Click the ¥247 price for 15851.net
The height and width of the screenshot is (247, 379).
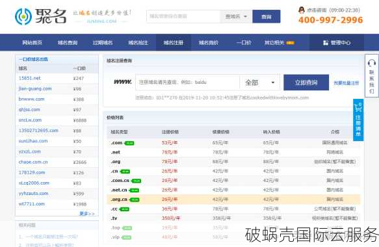coord(78,78)
